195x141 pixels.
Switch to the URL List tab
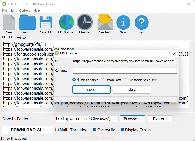click(x=7, y=37)
